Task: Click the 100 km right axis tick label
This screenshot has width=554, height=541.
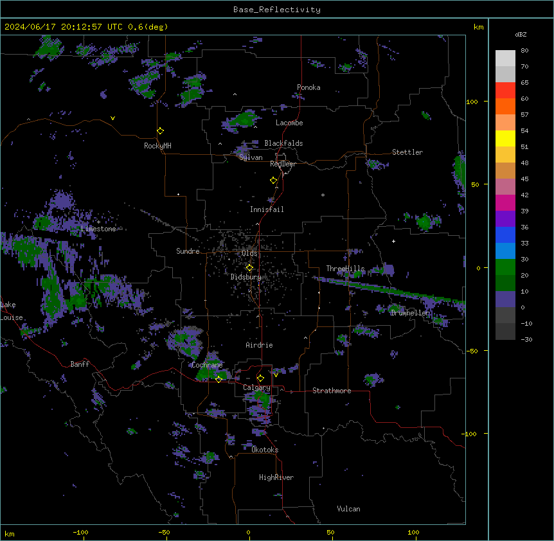Action: pos(472,102)
